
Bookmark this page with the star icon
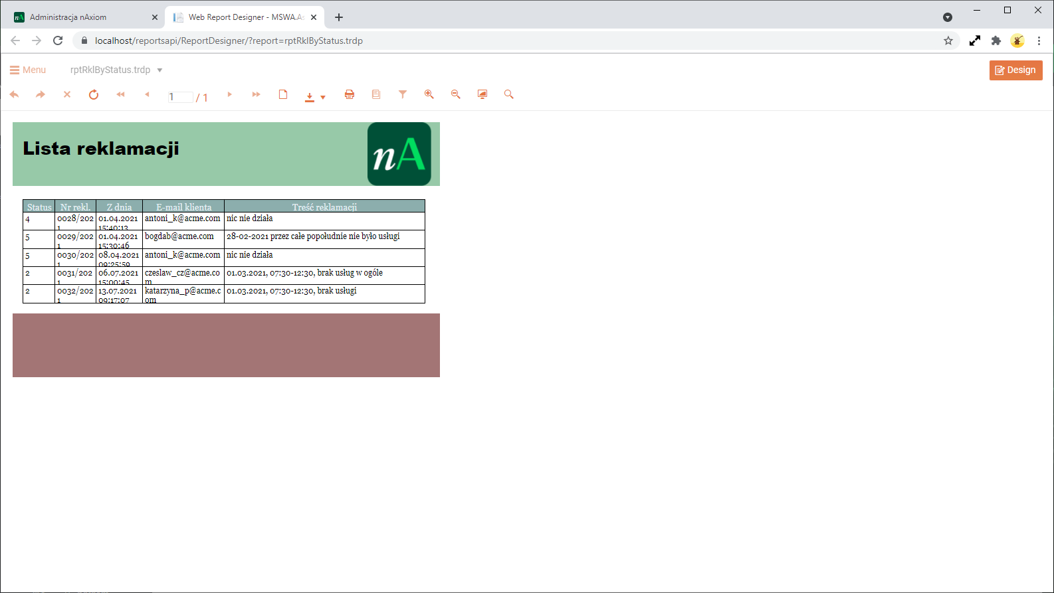pyautogui.click(x=948, y=41)
